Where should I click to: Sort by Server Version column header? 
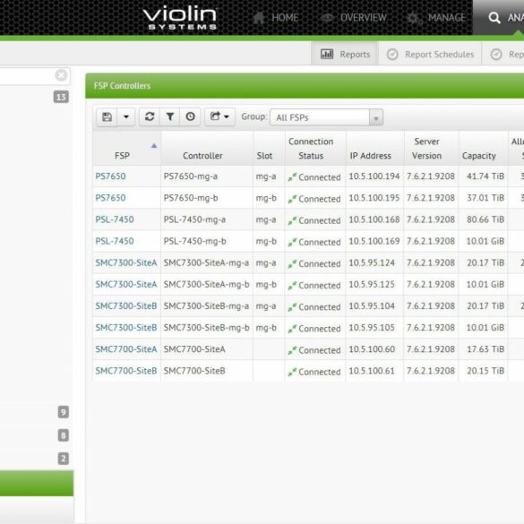point(431,149)
